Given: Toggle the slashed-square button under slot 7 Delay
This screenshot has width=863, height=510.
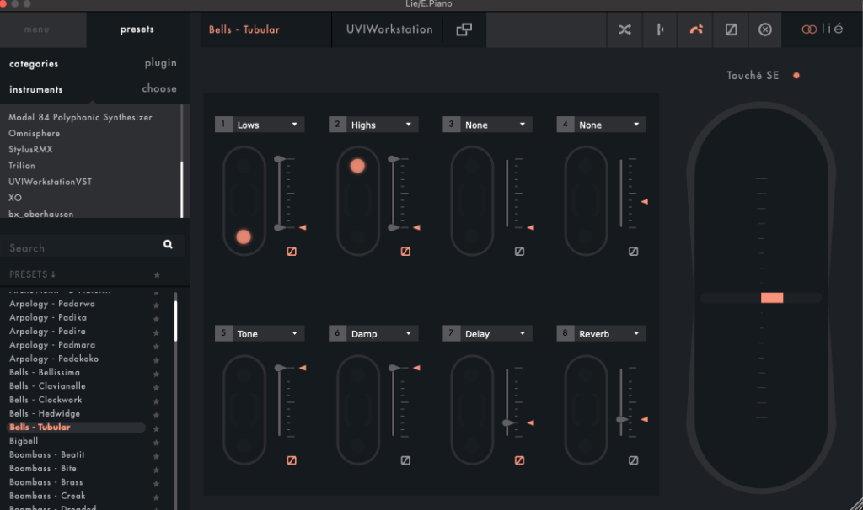Looking at the screenshot, I should [519, 460].
